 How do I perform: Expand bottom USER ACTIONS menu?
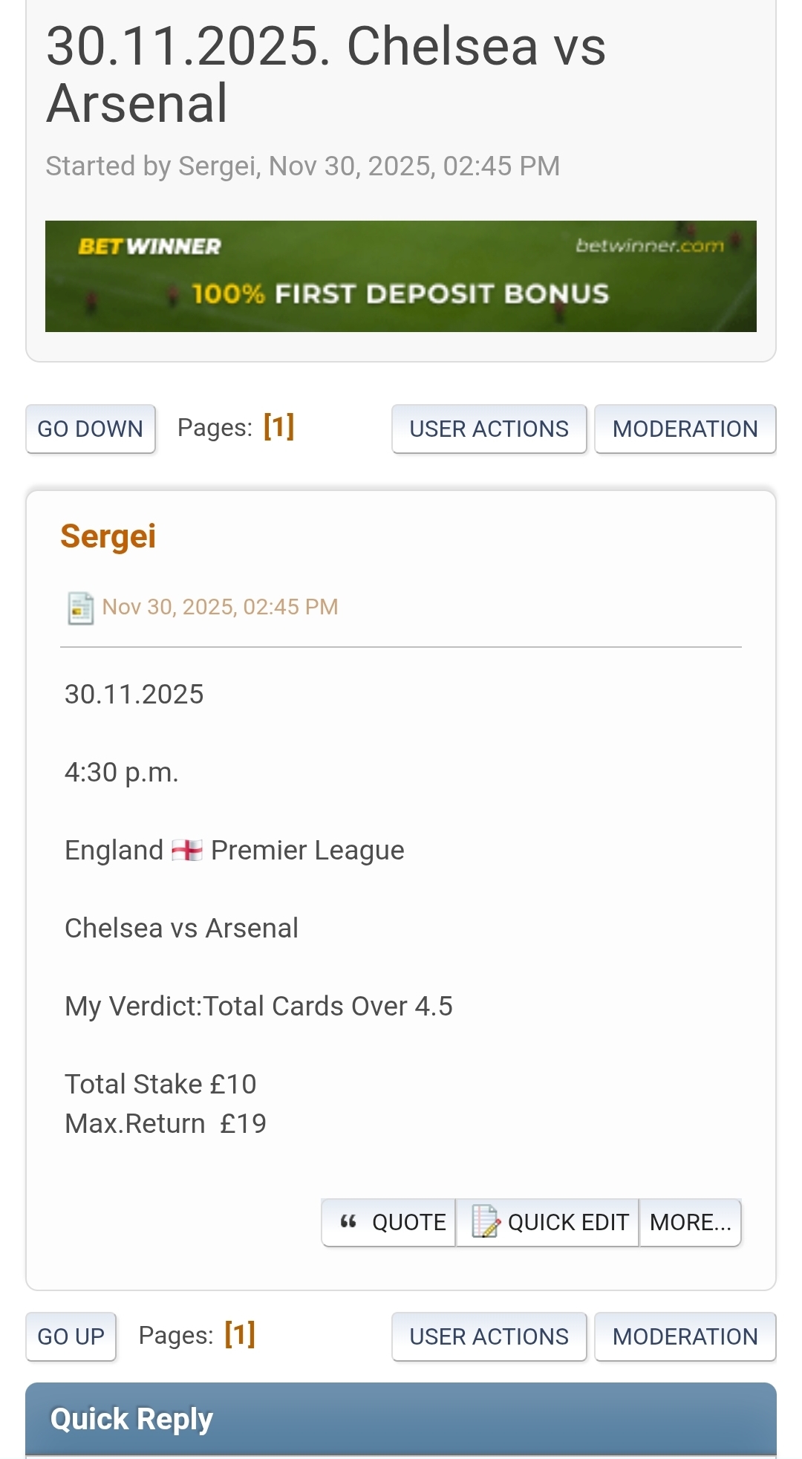point(489,1336)
